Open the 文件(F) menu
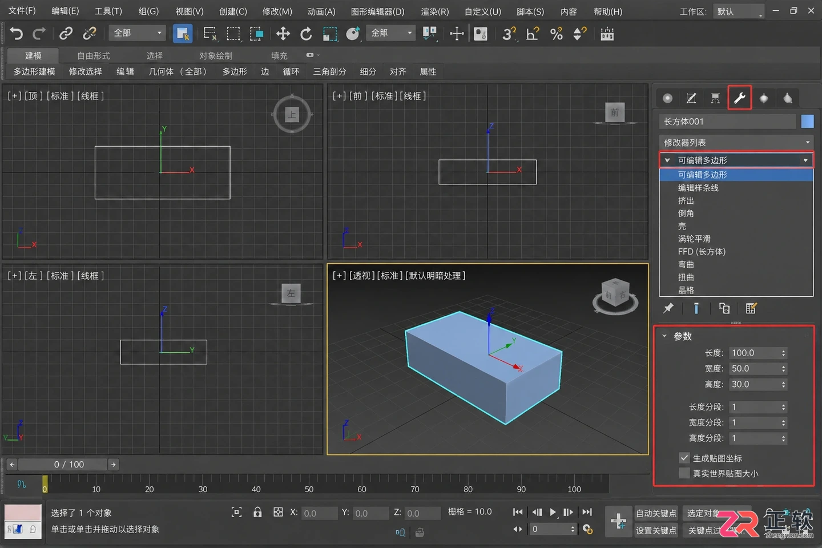The image size is (822, 548). pyautogui.click(x=22, y=11)
